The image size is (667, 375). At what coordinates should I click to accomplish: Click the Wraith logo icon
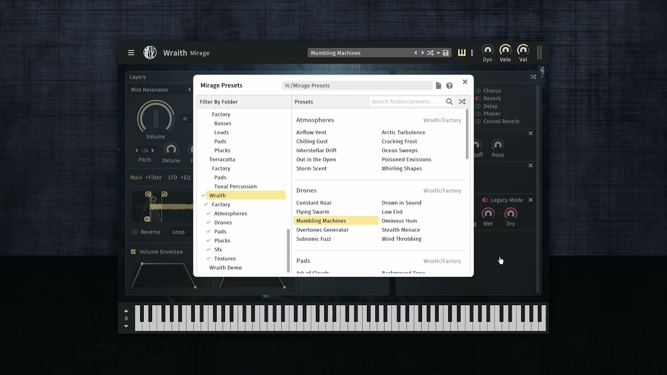tap(150, 53)
